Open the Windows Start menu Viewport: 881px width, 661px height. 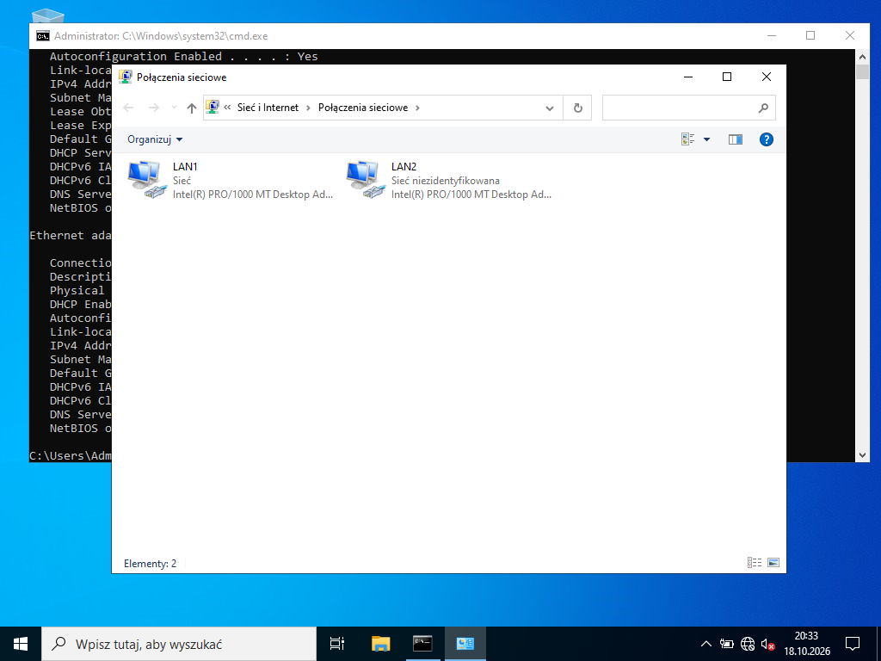coord(21,644)
